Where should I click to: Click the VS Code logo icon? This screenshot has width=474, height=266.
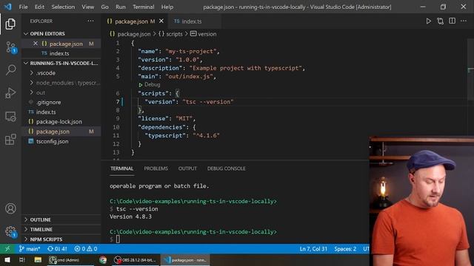click(8, 7)
